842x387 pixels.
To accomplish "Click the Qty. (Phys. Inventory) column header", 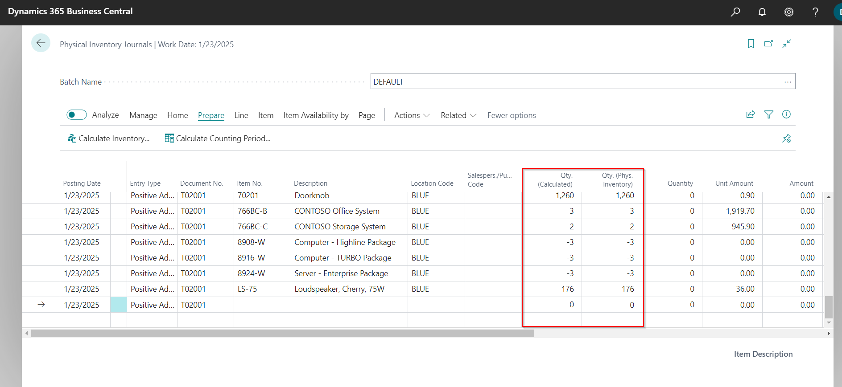I will coord(617,180).
